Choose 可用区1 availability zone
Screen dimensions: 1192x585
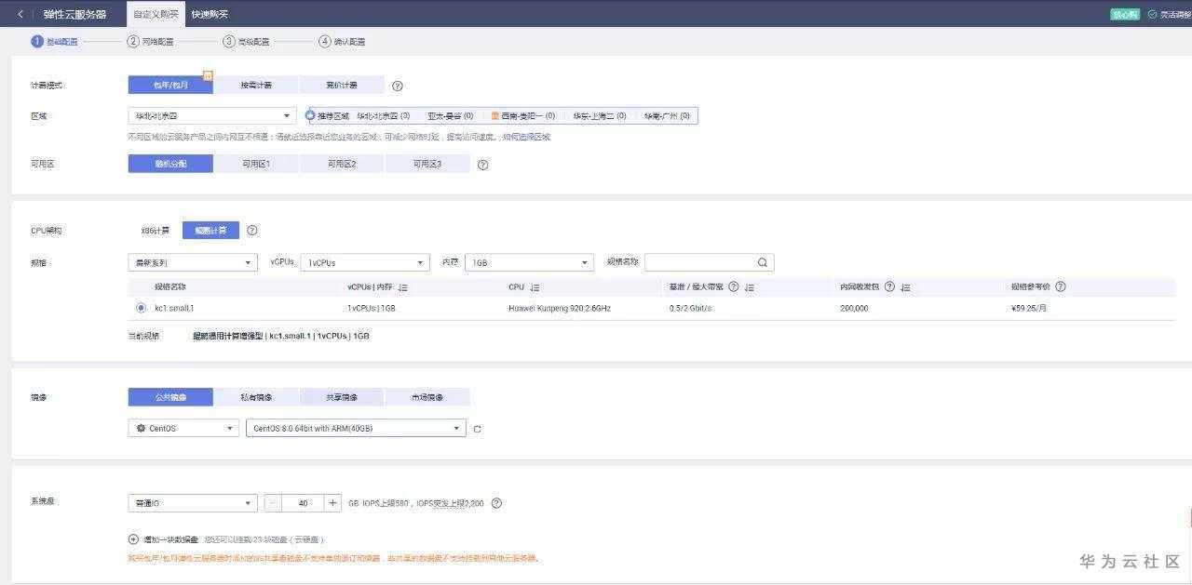[256, 164]
